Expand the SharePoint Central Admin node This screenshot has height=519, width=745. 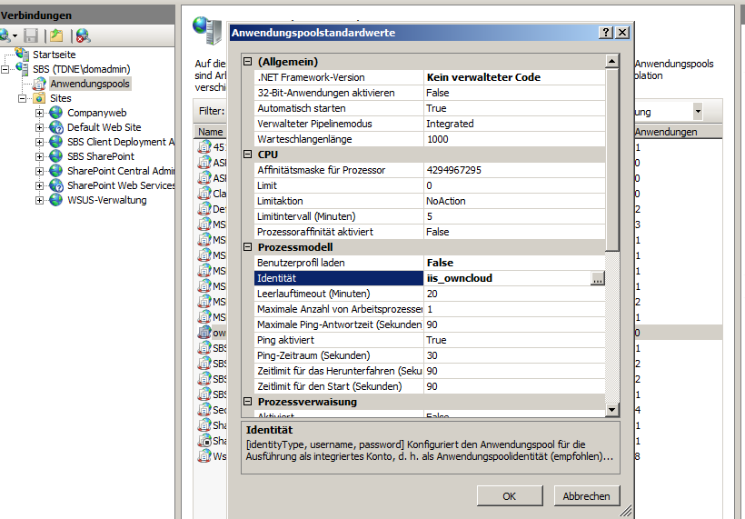click(x=39, y=171)
